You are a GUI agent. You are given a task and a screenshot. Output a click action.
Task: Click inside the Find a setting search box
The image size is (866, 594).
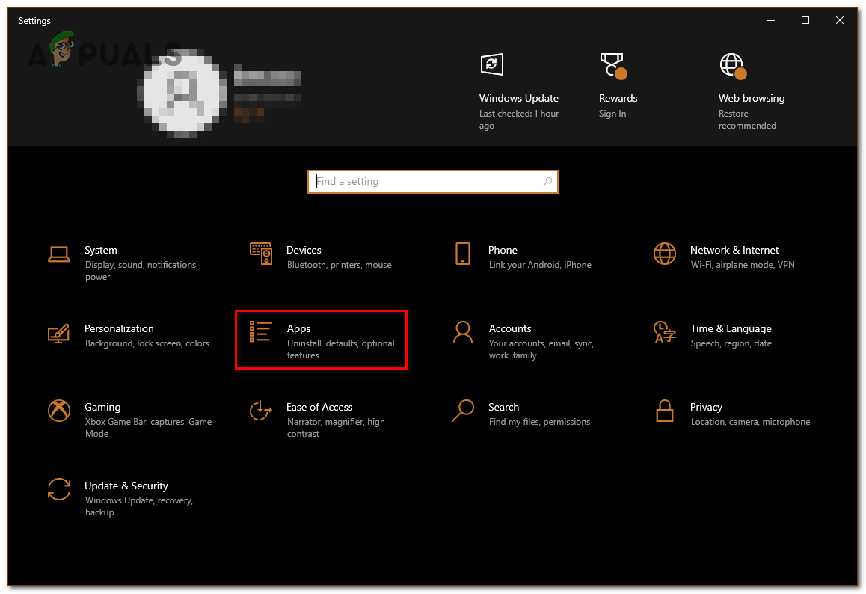click(x=432, y=181)
